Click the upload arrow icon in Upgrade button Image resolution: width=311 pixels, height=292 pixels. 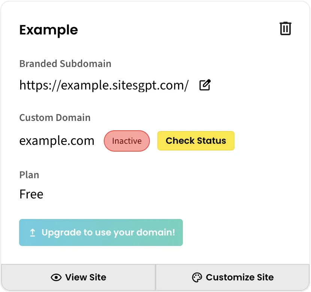[33, 232]
